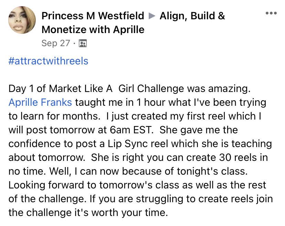The height and width of the screenshot is (226, 285).
Task: Click the group audience icon beside the date
Action: [83, 43]
